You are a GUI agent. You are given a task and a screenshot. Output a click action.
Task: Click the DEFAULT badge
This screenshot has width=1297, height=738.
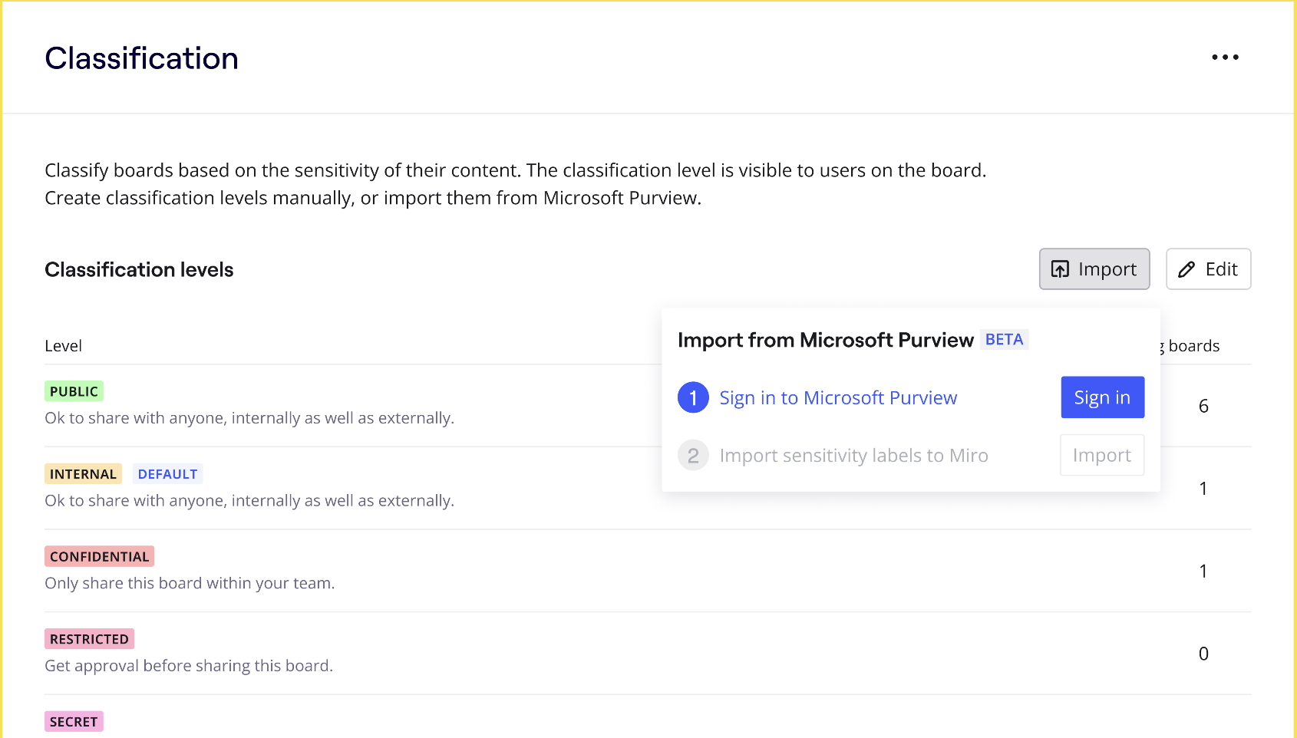point(167,474)
